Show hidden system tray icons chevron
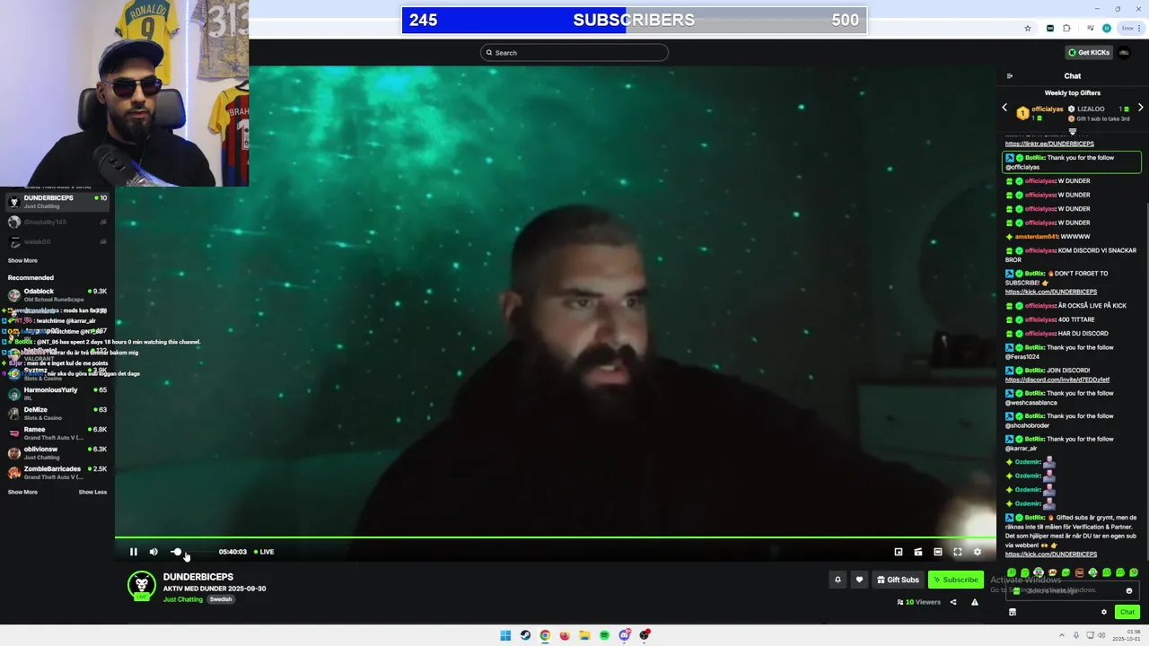This screenshot has width=1149, height=646. pos(1063,635)
